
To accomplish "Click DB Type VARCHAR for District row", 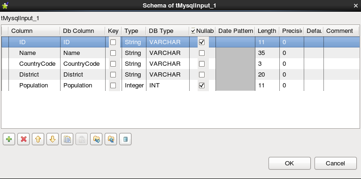I will pyautogui.click(x=168, y=75).
